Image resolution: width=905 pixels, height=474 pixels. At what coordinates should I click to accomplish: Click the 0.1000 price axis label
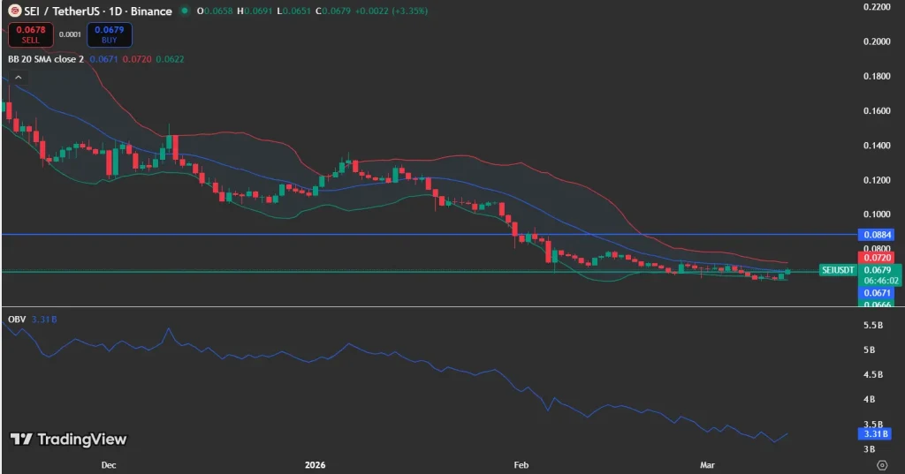(x=877, y=214)
